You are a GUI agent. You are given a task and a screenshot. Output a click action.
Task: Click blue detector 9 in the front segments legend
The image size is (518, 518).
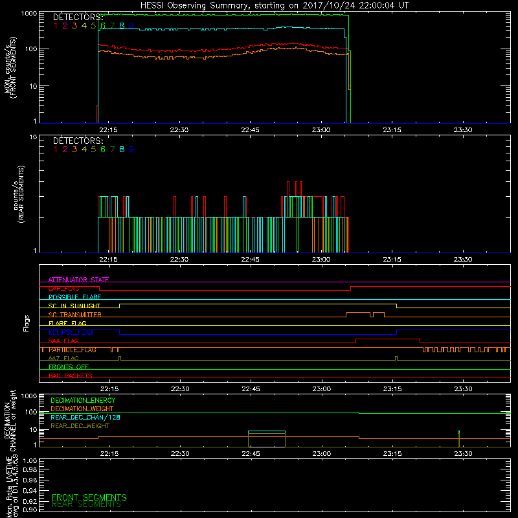[x=131, y=25]
